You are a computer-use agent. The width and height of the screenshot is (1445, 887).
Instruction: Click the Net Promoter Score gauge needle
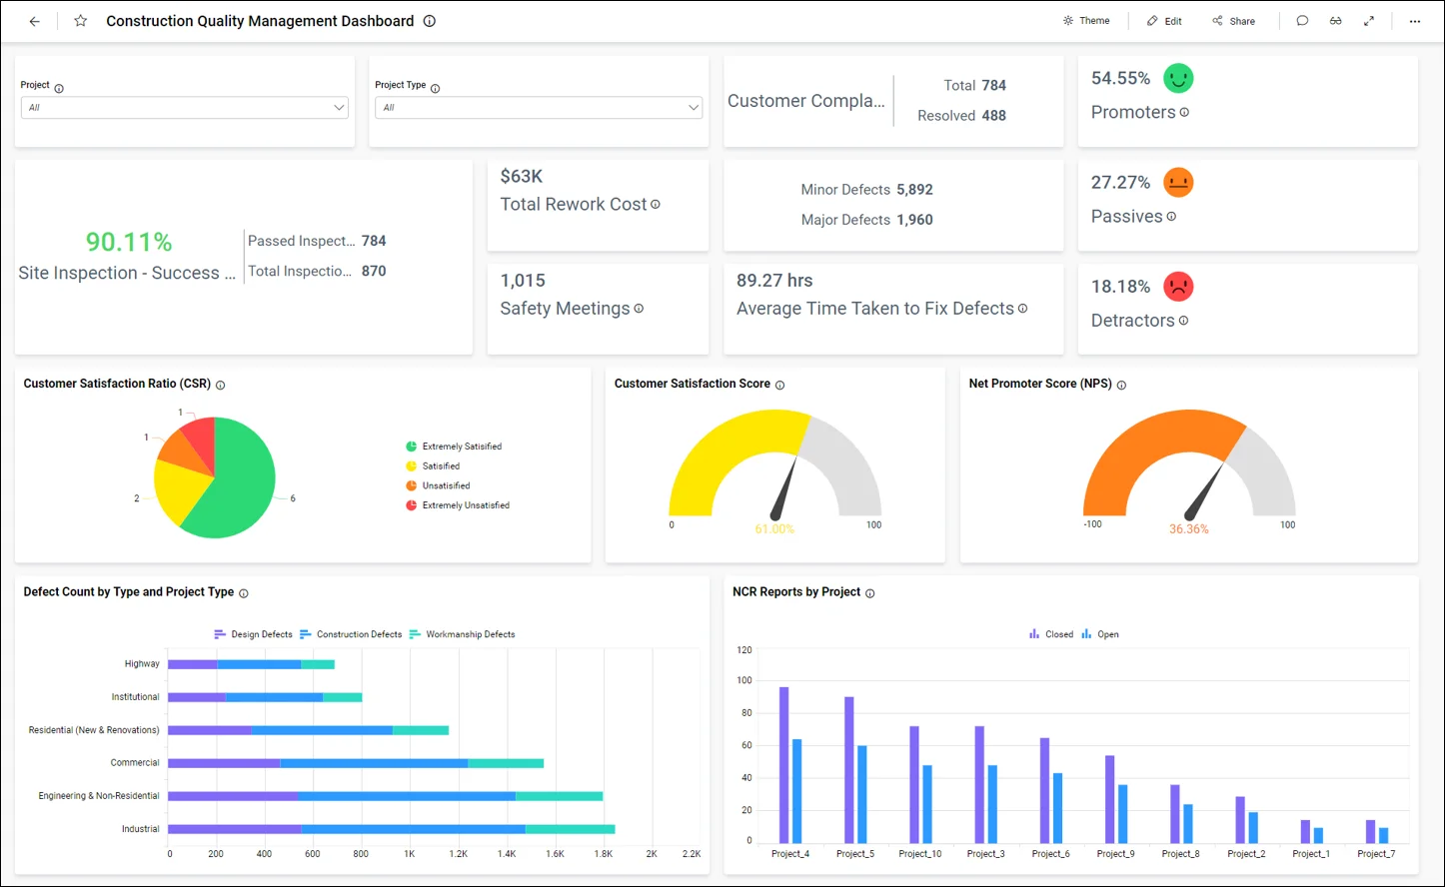coord(1205,491)
